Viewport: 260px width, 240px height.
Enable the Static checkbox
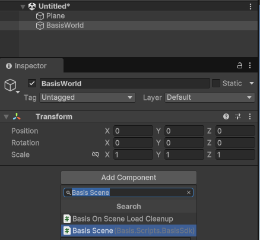216,83
